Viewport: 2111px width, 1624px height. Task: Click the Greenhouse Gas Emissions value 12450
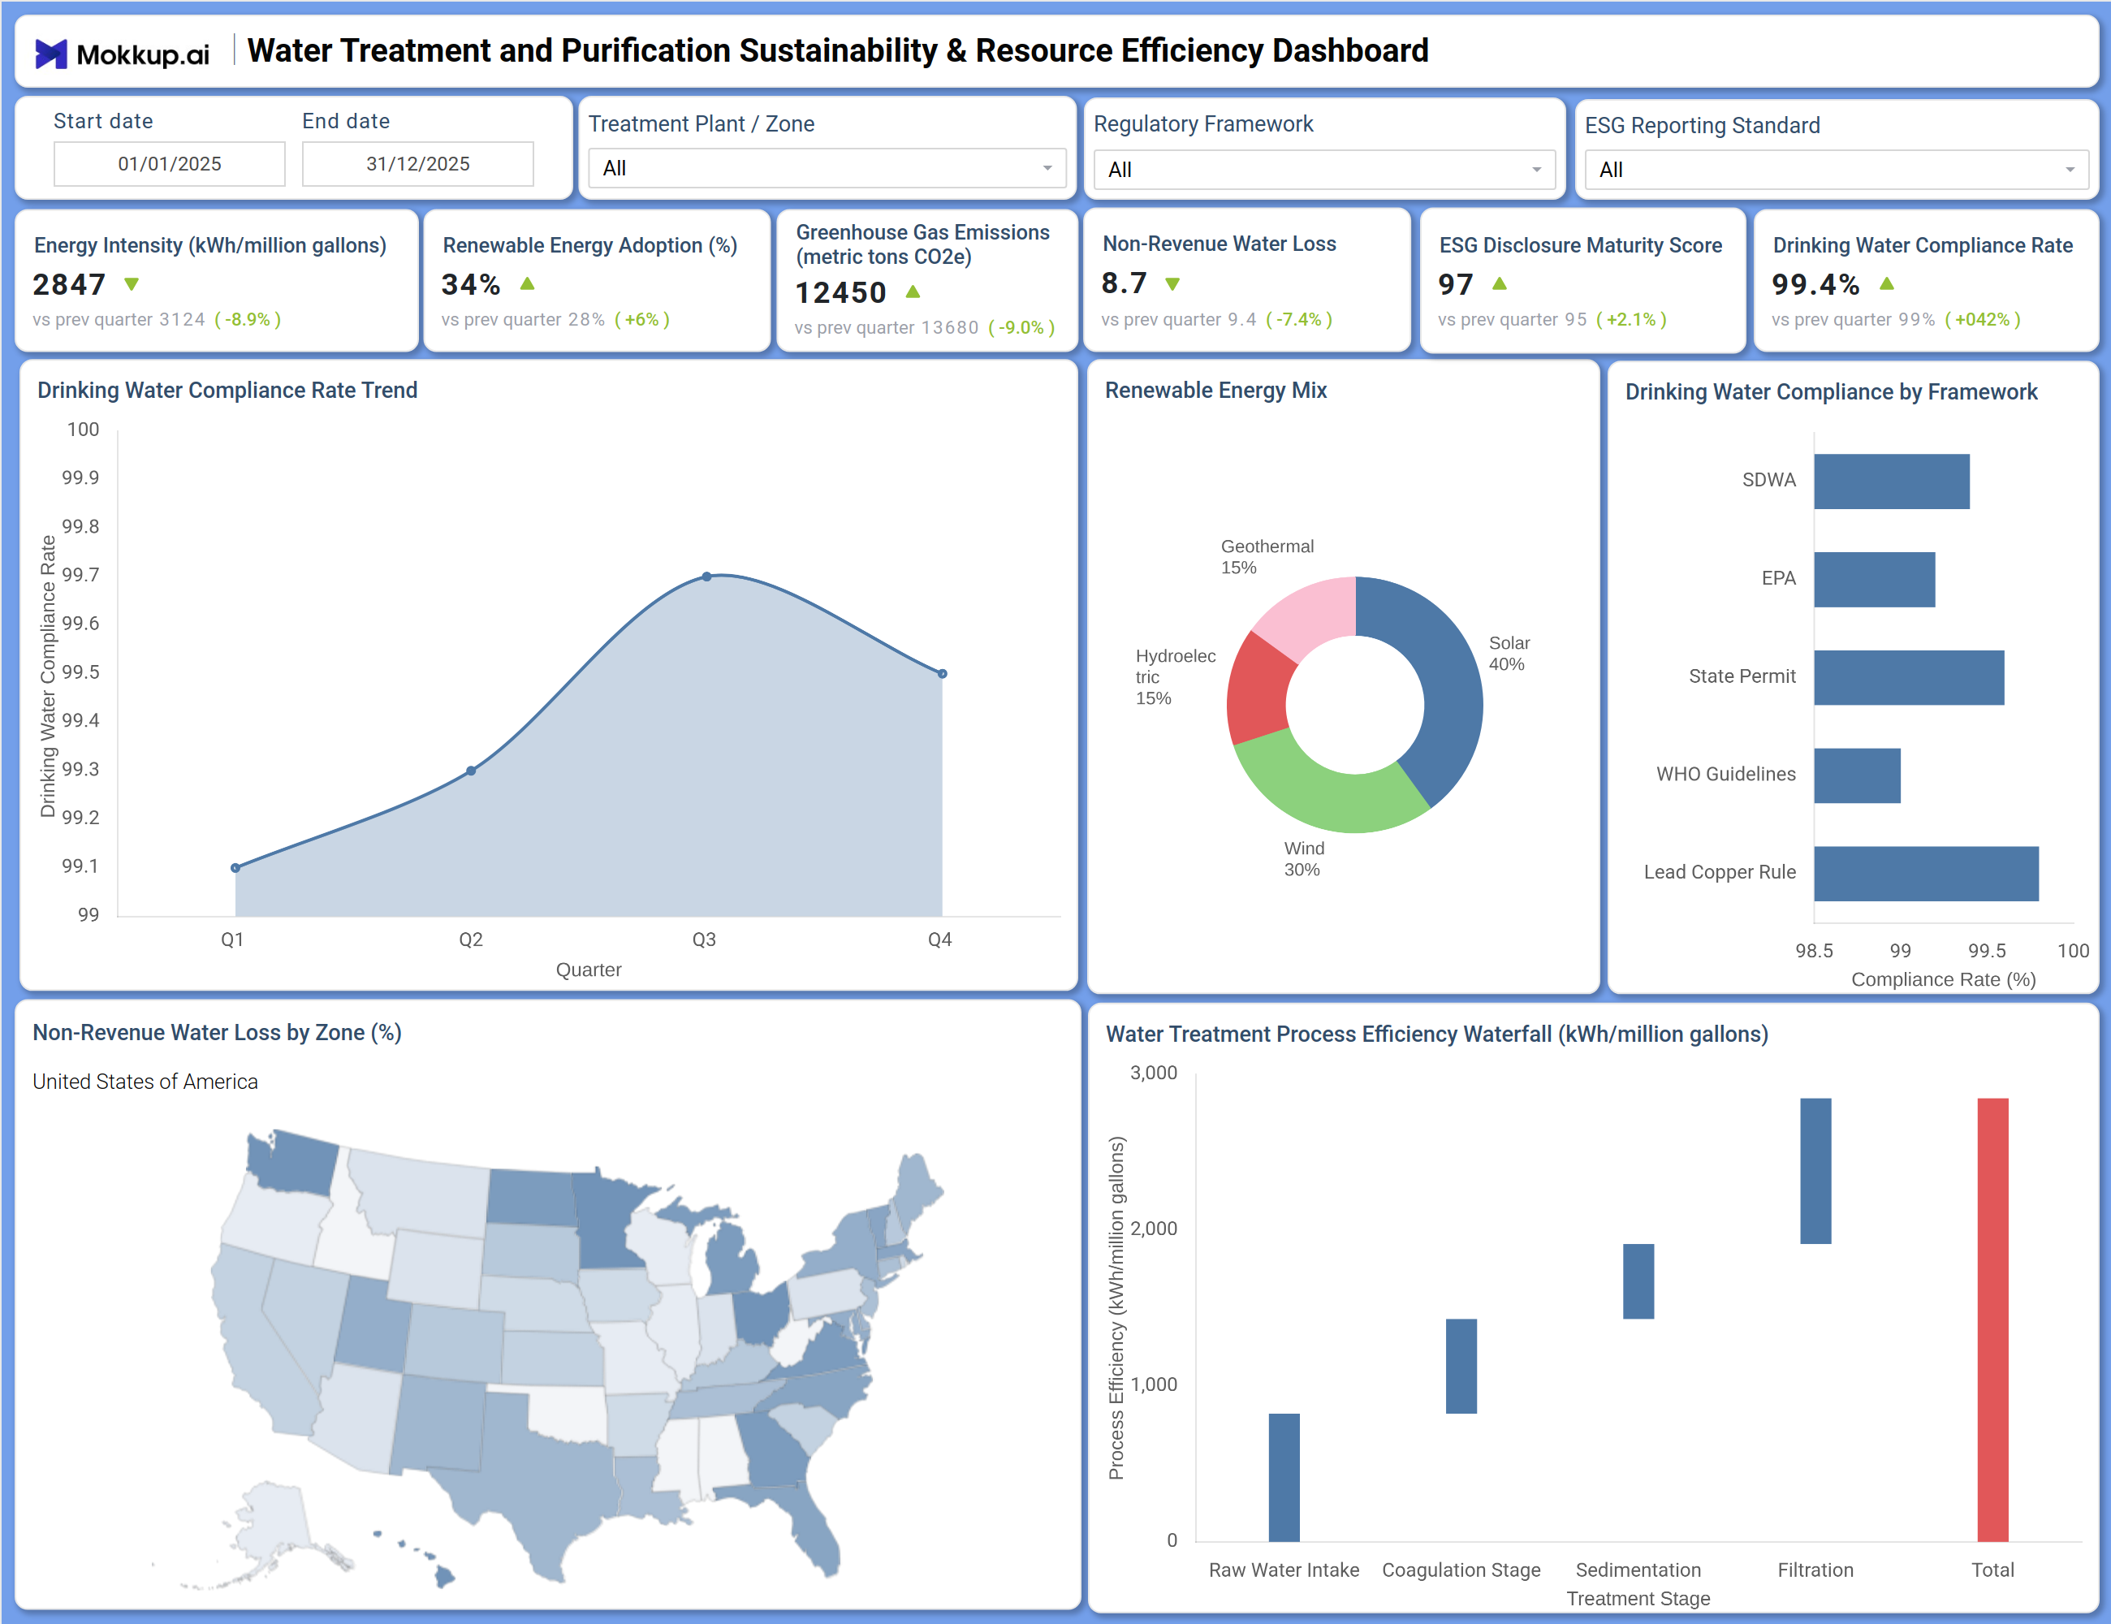tap(840, 292)
